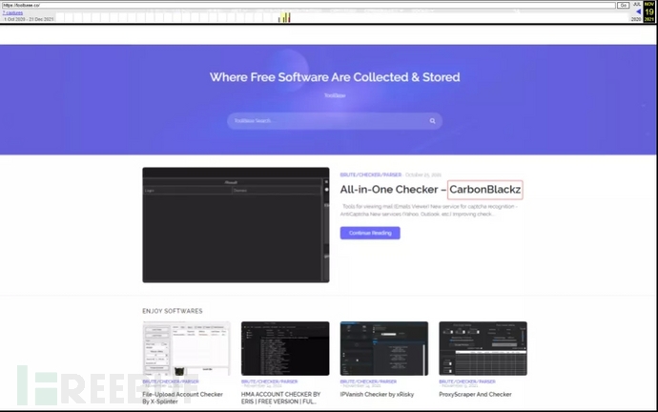This screenshot has width=658, height=412.
Task: Click the previous capture arrow in the Wayback bar
Action: click(638, 11)
